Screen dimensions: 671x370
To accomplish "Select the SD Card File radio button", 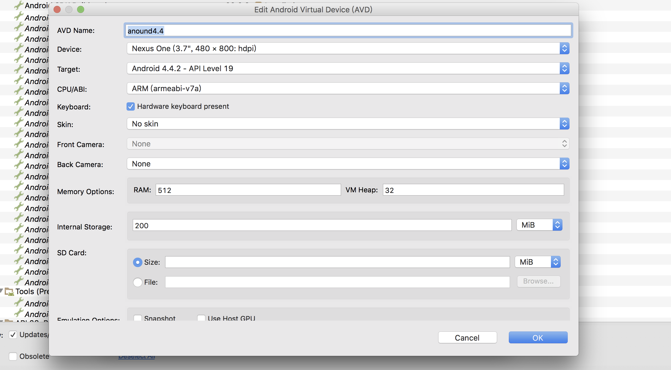I will (137, 282).
